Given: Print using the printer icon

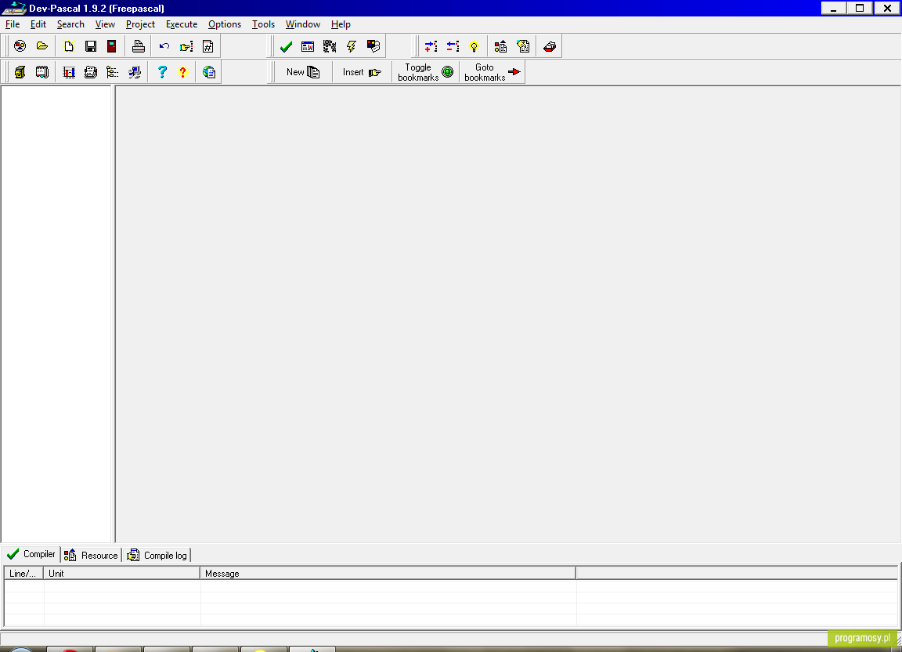Looking at the screenshot, I should pyautogui.click(x=138, y=46).
